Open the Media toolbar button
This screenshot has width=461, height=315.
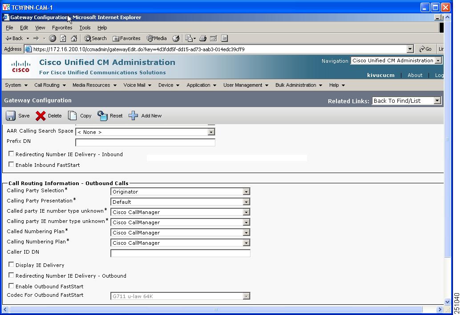[x=157, y=38]
